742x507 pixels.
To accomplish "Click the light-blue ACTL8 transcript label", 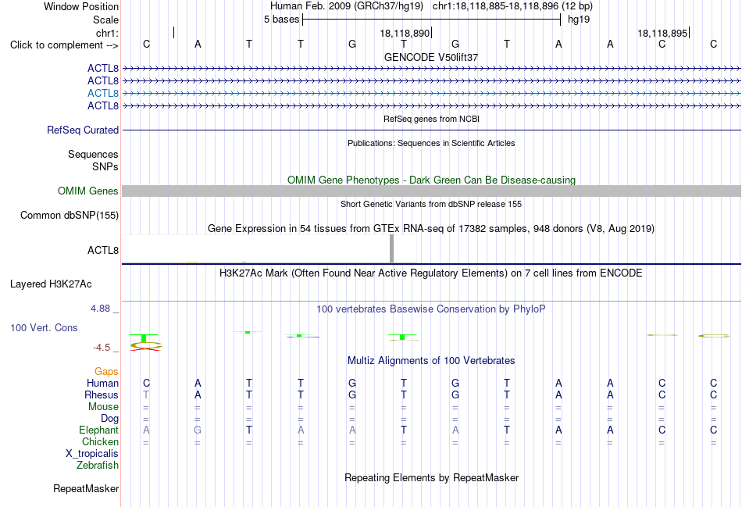I will click(102, 93).
